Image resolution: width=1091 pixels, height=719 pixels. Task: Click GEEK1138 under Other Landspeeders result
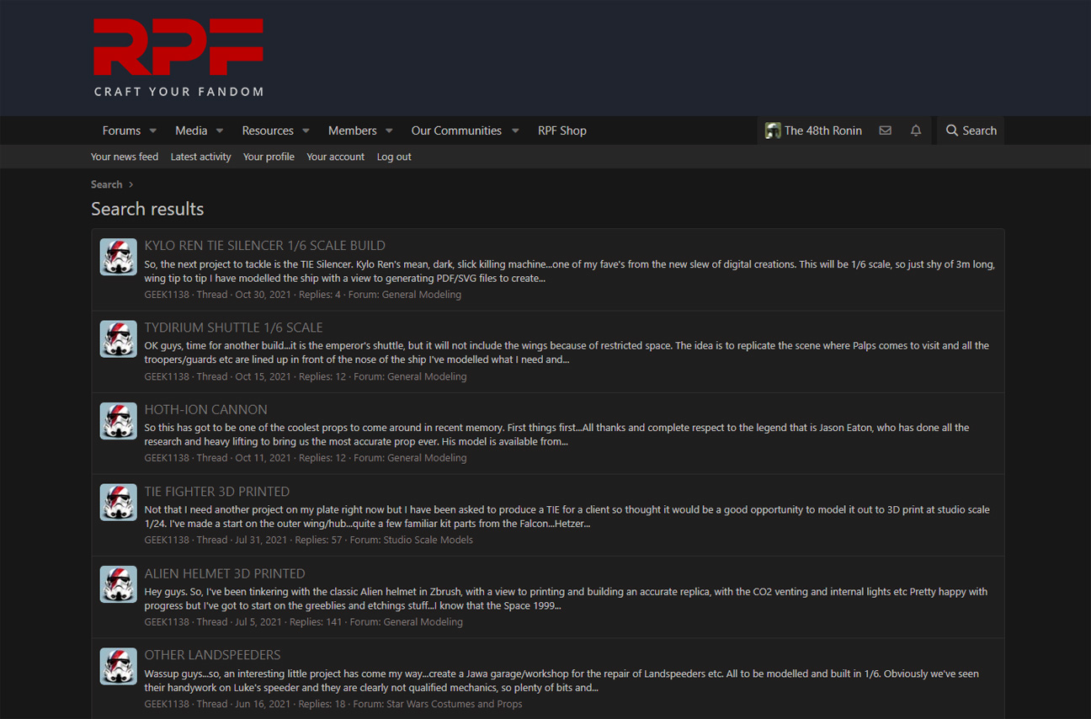click(x=167, y=704)
